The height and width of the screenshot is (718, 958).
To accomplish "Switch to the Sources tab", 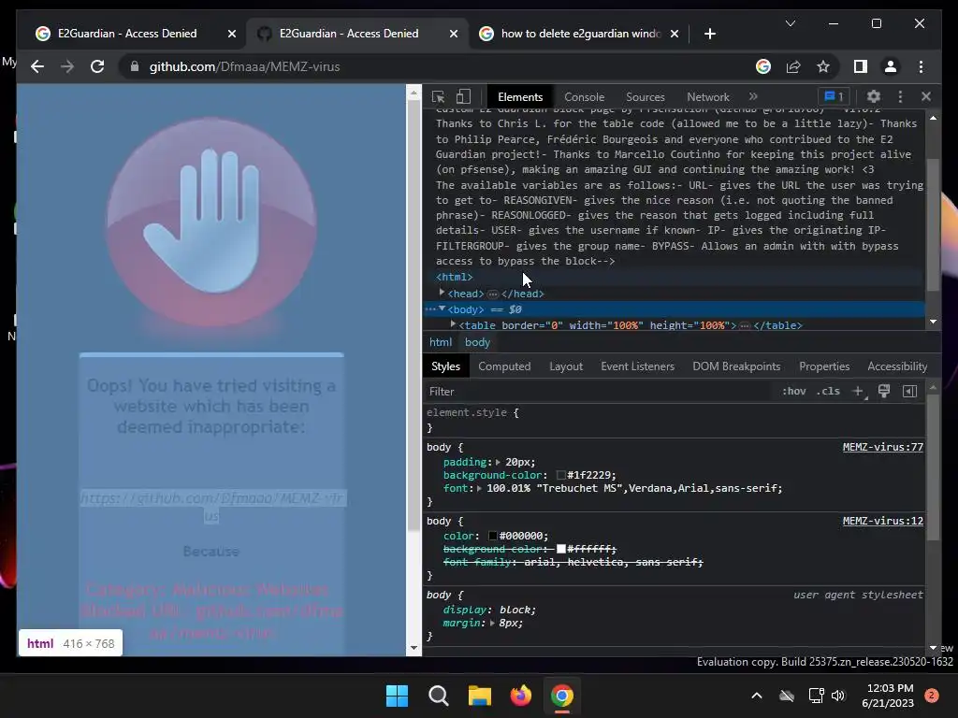I will click(x=646, y=97).
